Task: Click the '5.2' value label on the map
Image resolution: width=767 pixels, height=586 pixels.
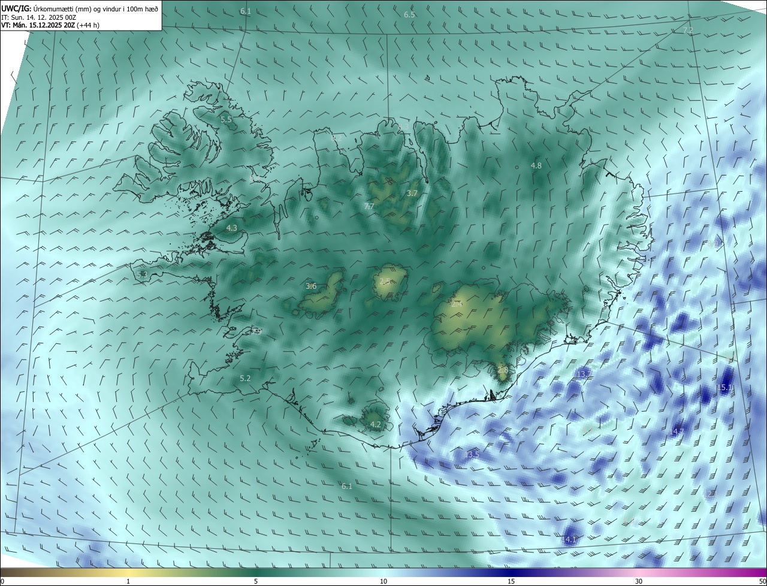Action: 245,378
